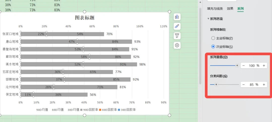Viewport: 272px width, 122px height.
Task: Open the chart style brush icon
Action: (x=177, y=26)
